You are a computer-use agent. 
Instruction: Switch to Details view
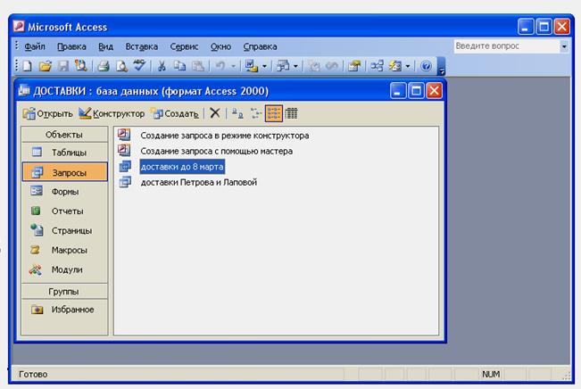click(x=292, y=113)
